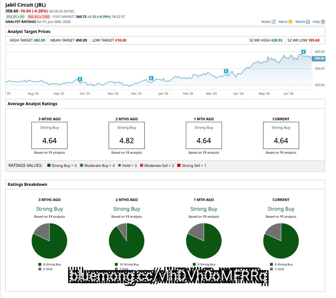Click the HIGH TARGET 482.00 value
This screenshot has height=298, width=336.
tap(40, 40)
